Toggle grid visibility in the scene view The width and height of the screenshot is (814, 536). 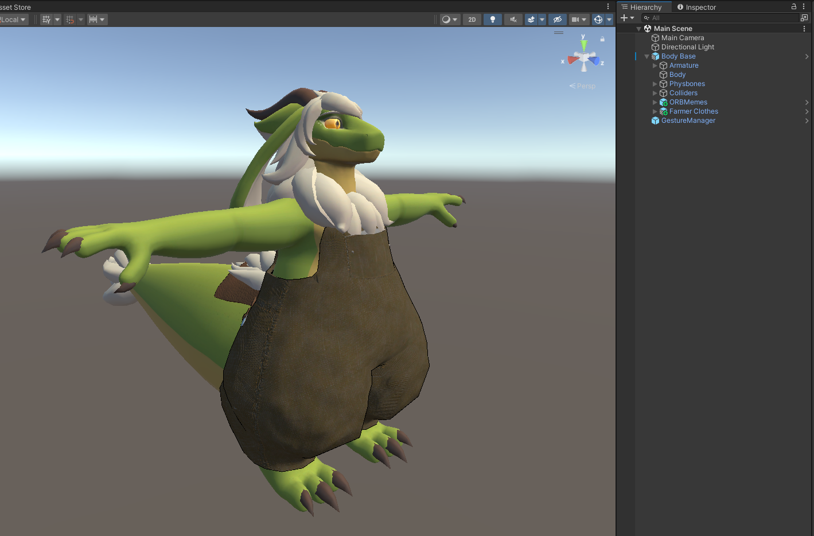(x=46, y=20)
